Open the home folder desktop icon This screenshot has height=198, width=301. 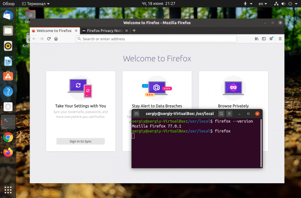[x=30, y=14]
